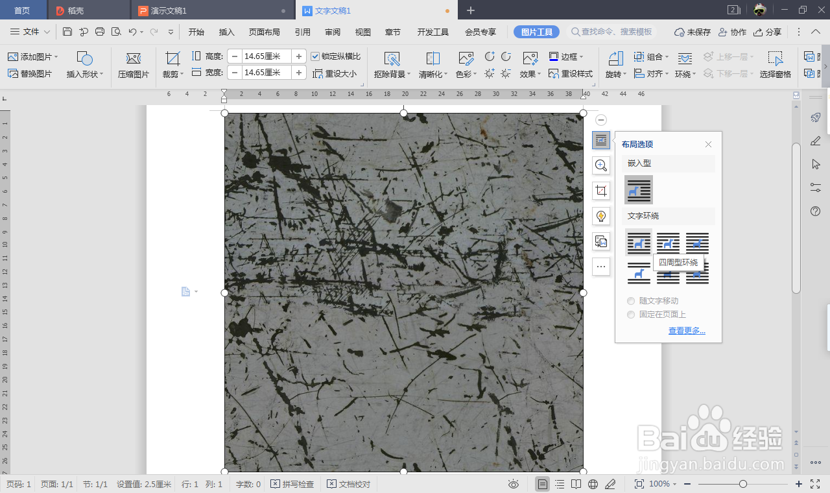The width and height of the screenshot is (830, 493).
Task: Select top-and-bottom wrap option, second row first
Action: tap(639, 273)
